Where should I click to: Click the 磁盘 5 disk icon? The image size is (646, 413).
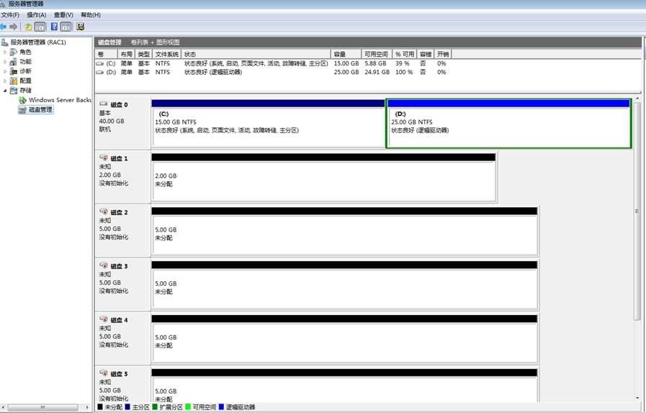pyautogui.click(x=104, y=373)
